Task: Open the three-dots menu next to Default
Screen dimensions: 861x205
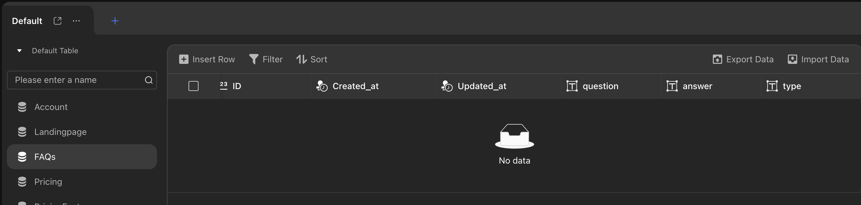Action: (x=76, y=21)
